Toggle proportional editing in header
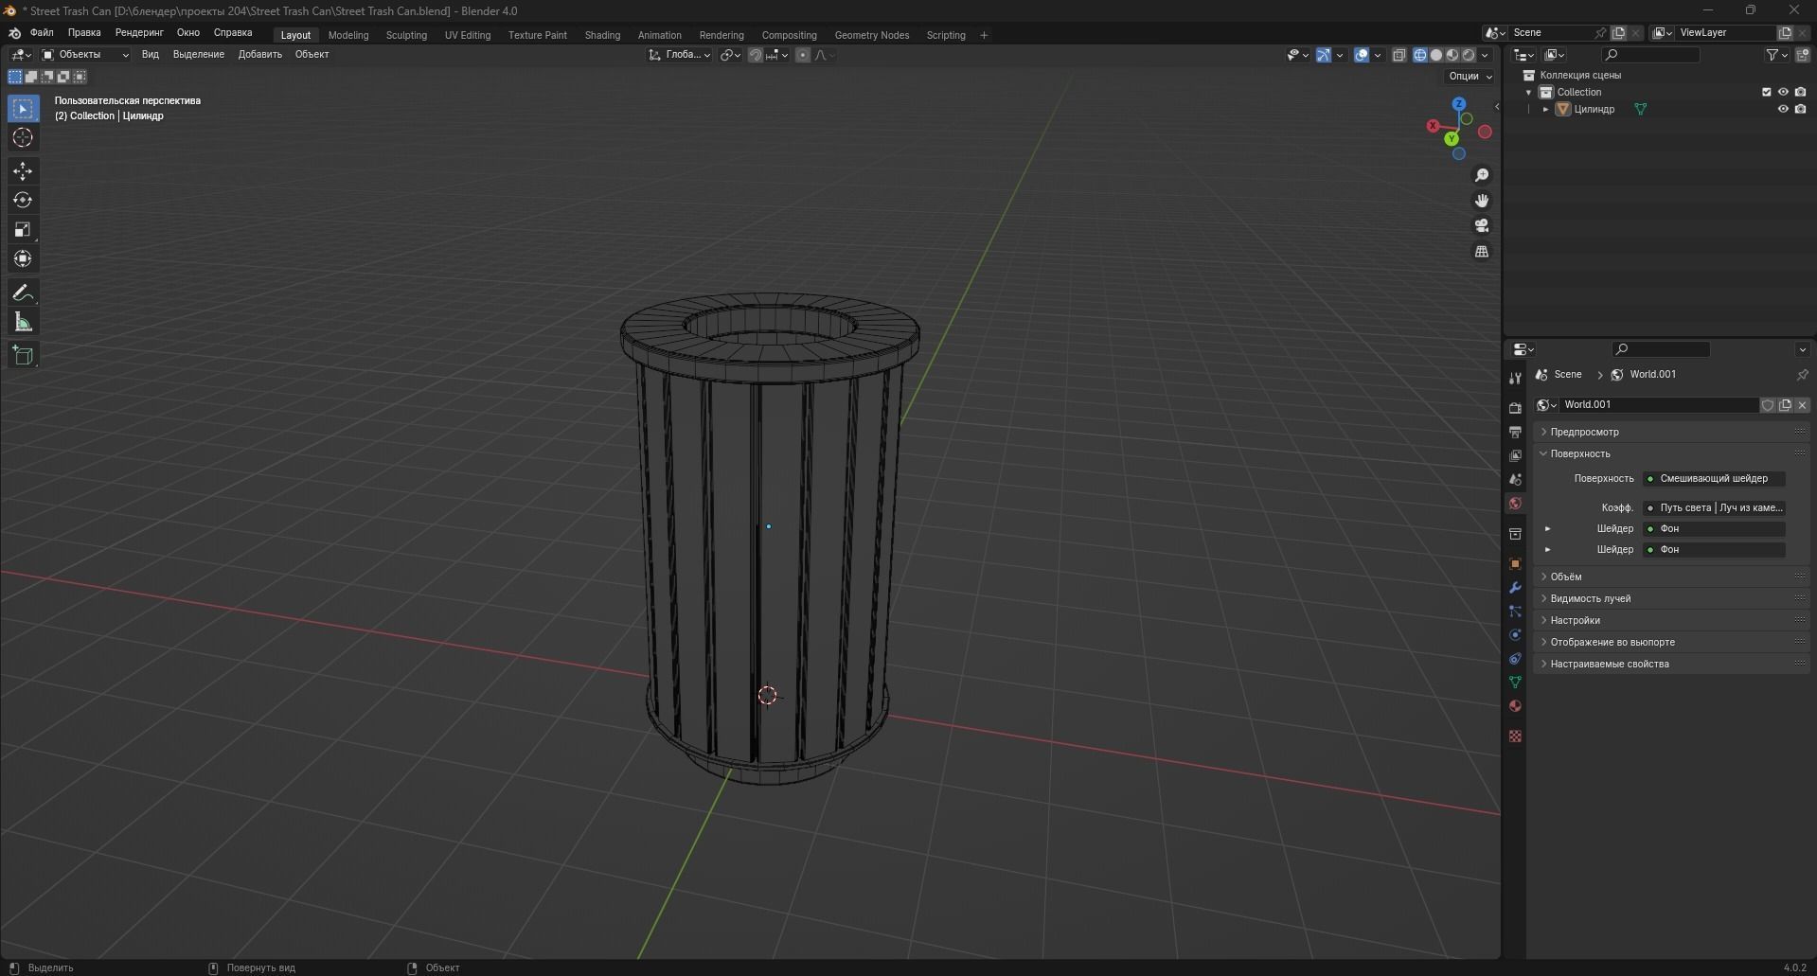 point(803,55)
